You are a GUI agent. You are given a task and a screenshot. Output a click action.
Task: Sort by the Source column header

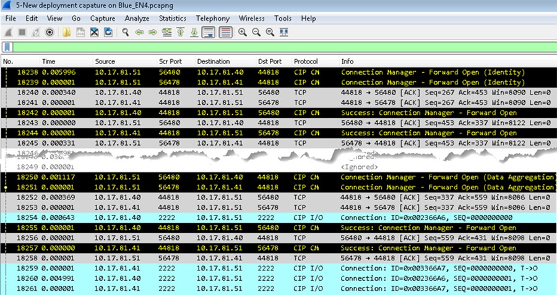point(124,61)
